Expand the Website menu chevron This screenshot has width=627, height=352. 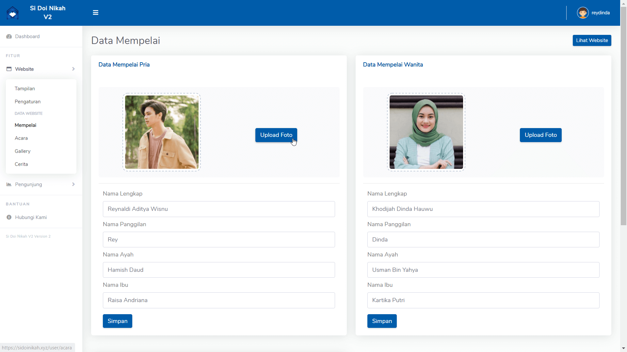tap(73, 69)
